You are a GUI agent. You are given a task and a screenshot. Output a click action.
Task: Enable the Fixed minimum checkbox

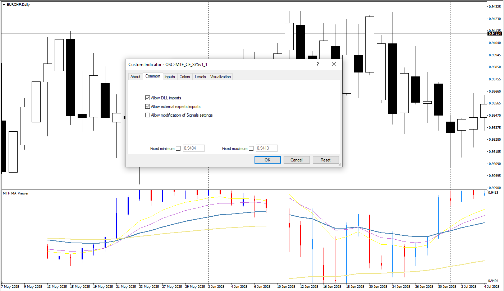[178, 149]
